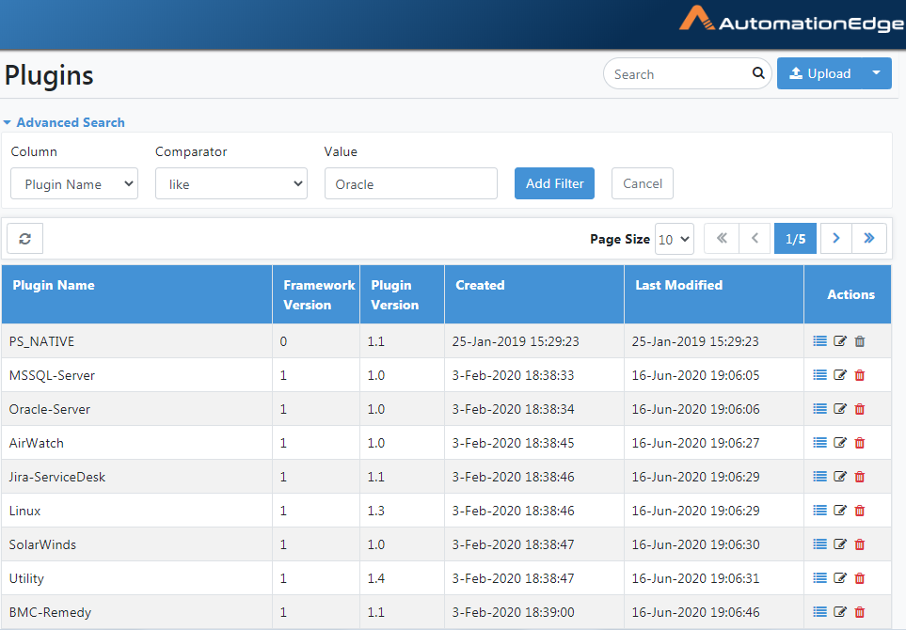Delete the AirWatch plugin

(x=860, y=443)
